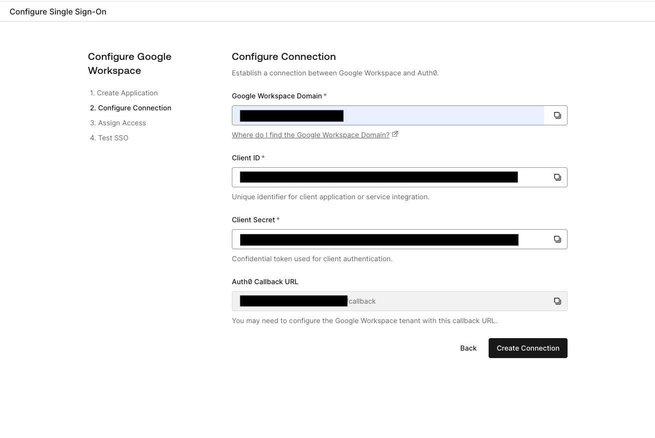
Task: Click the Create Connection button
Action: (x=528, y=348)
